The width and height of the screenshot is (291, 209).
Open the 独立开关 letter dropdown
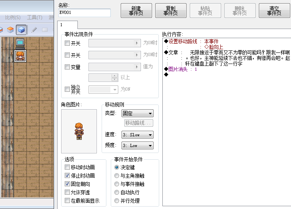[103, 89]
